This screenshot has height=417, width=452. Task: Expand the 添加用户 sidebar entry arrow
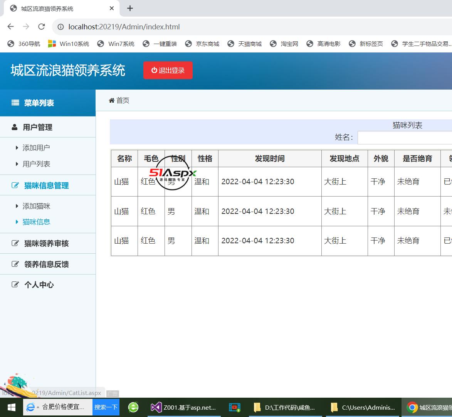(16, 147)
